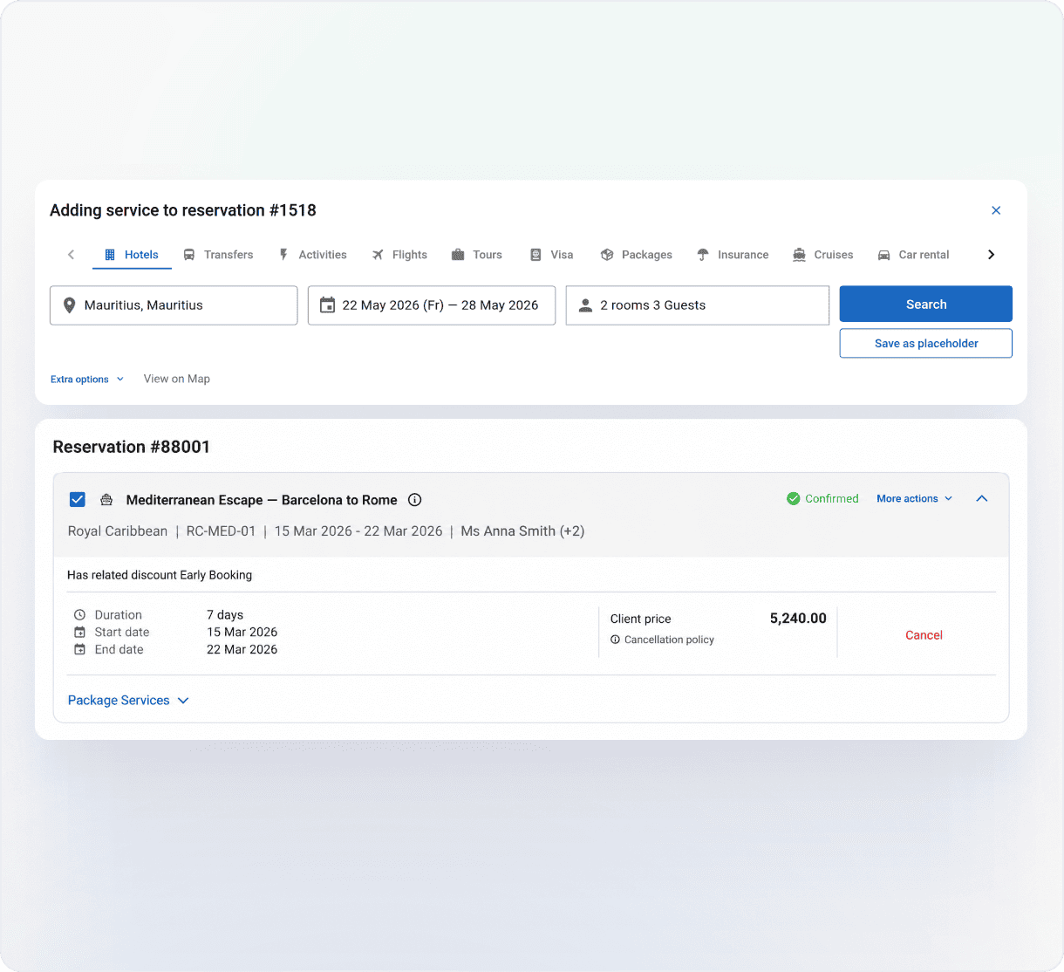Click the Duration clock icon
1064x972 pixels.
pyautogui.click(x=80, y=615)
